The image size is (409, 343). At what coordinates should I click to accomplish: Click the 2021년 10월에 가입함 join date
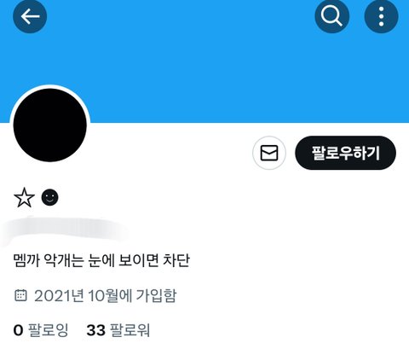[106, 295]
